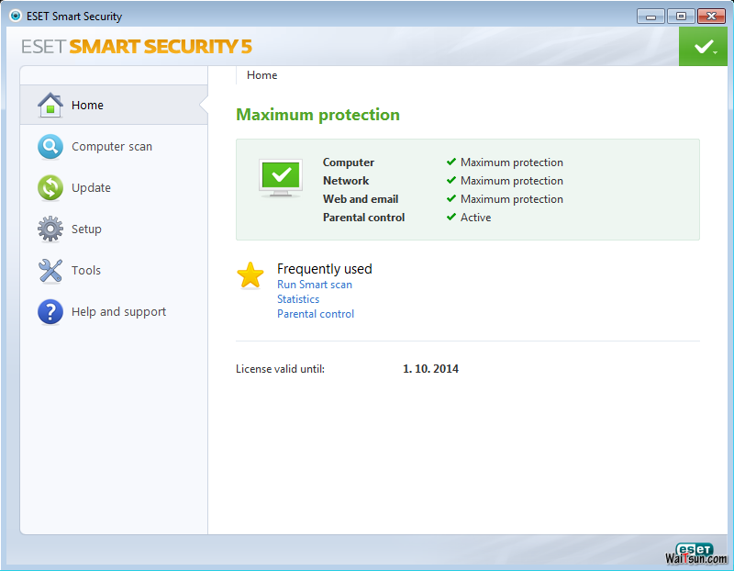Click the Tools wrench icon

[x=50, y=271]
